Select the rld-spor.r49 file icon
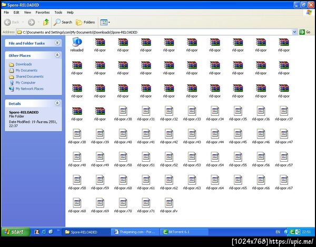This screenshot has width=316, height=247. [x=100, y=157]
